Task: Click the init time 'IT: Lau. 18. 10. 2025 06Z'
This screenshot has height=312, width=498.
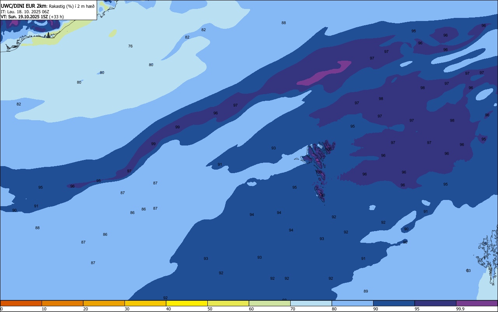Action: 25,12
